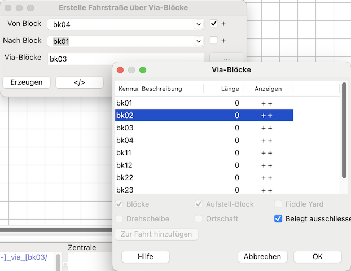Click the </> XML button
This screenshot has width=351, height=271.
(x=80, y=82)
